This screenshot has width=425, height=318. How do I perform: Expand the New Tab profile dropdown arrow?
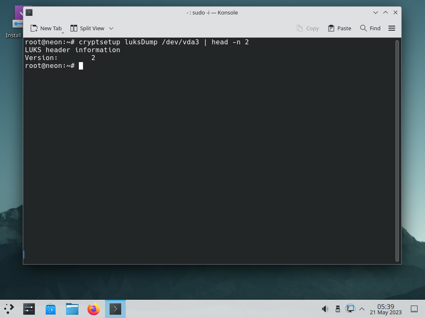(x=63, y=33)
